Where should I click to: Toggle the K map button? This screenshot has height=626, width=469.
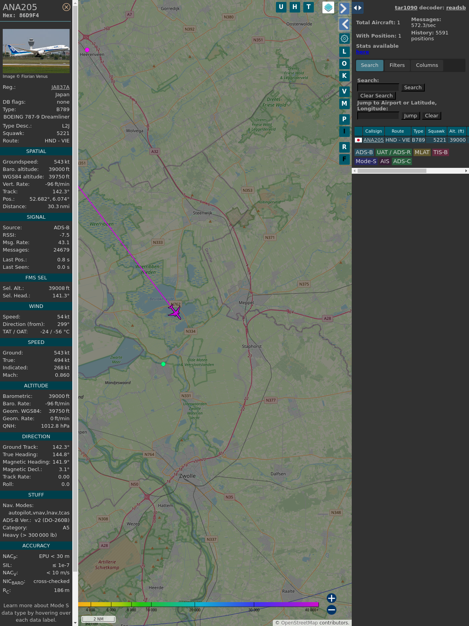(344, 76)
